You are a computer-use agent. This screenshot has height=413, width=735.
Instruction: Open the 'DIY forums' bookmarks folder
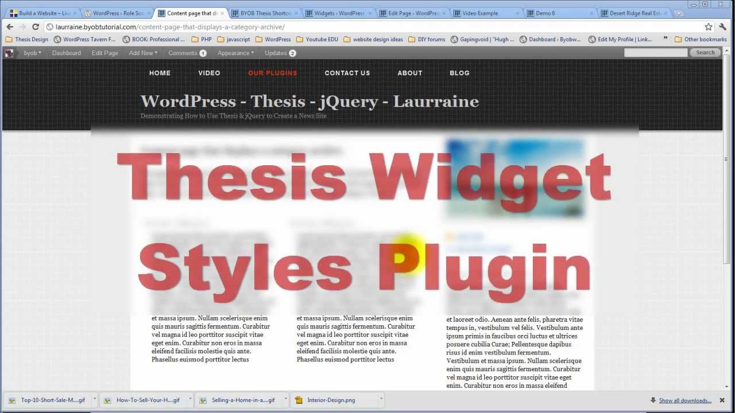427,40
